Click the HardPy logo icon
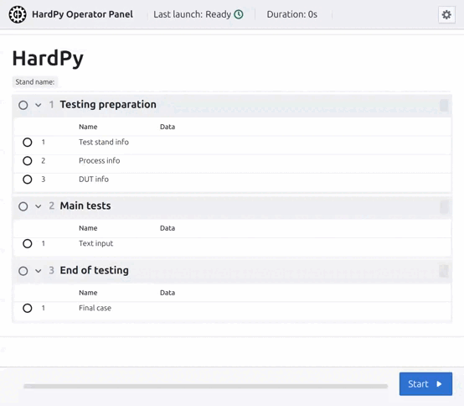 [x=18, y=14]
